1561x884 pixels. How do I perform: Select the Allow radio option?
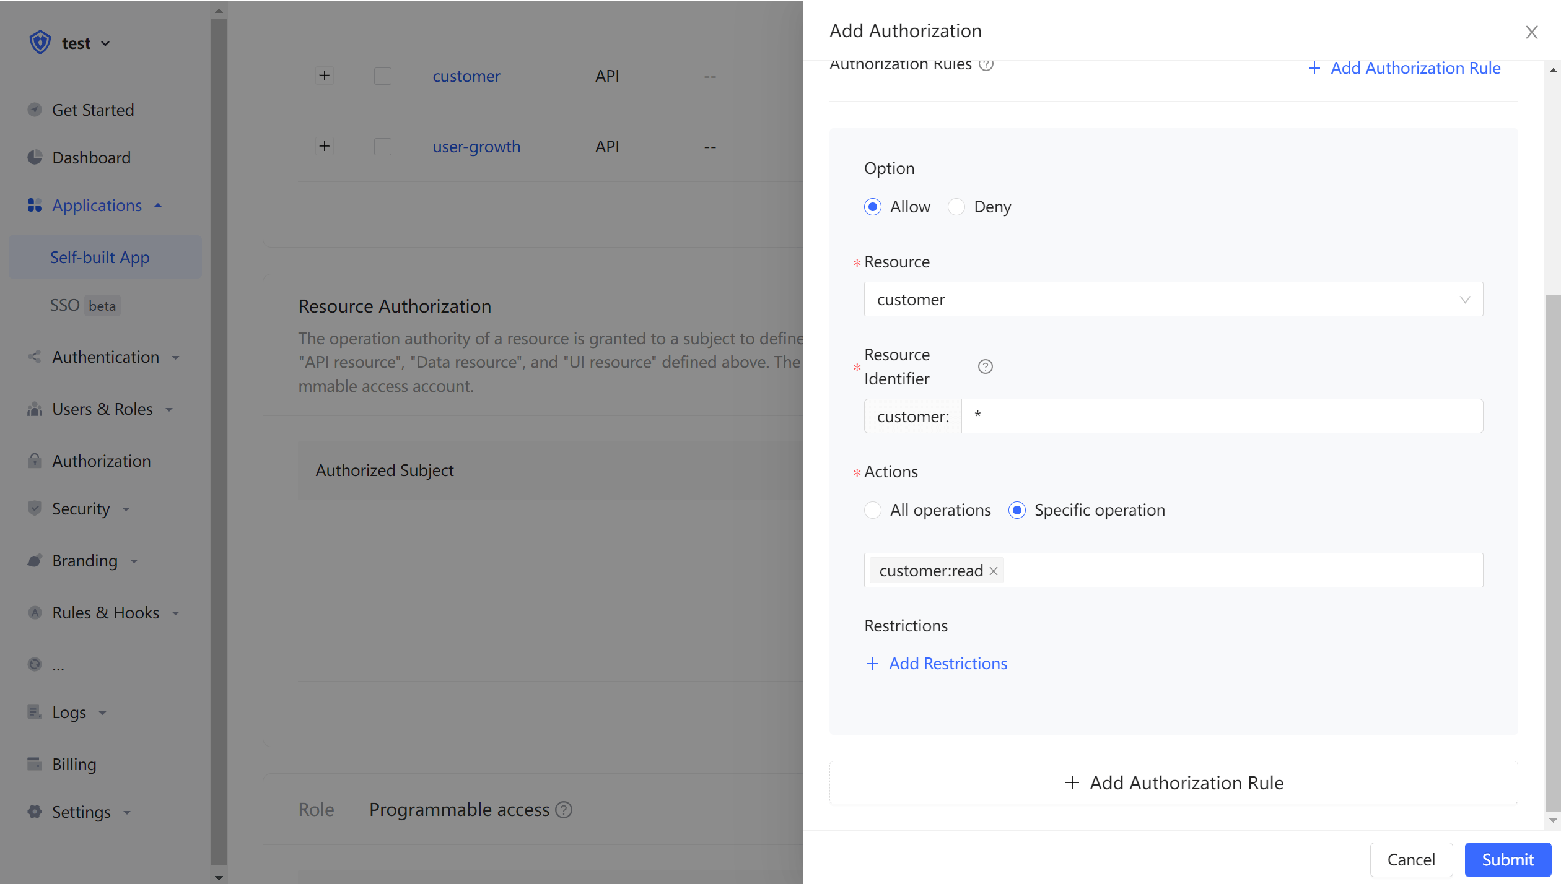tap(873, 207)
